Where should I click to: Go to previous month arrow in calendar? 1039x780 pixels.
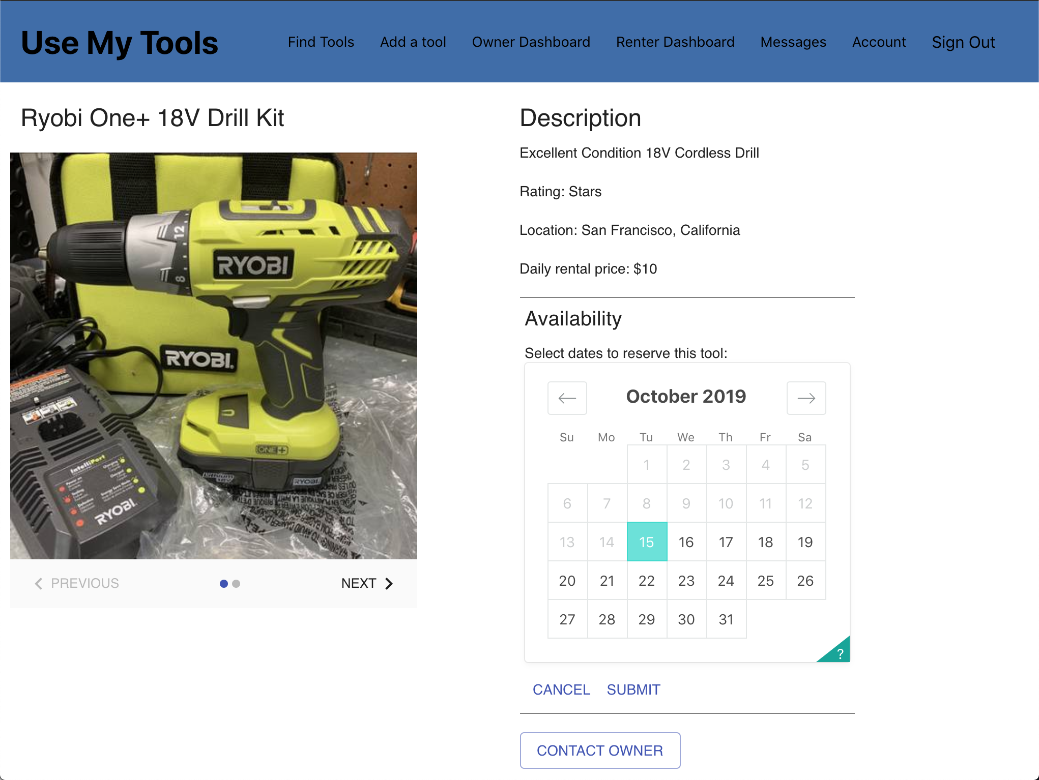567,398
